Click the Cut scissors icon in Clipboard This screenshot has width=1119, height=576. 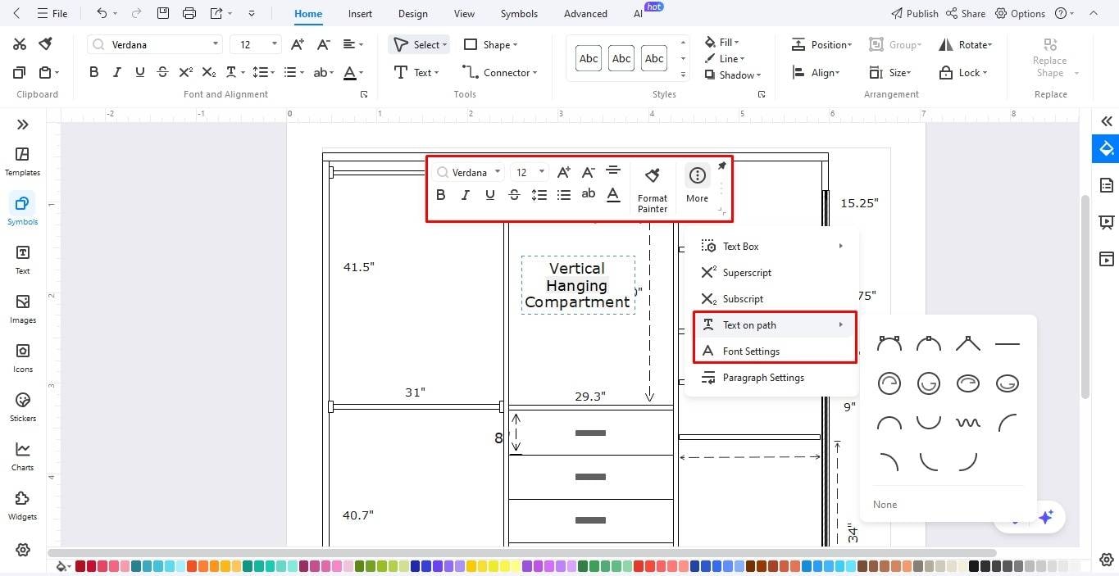20,44
